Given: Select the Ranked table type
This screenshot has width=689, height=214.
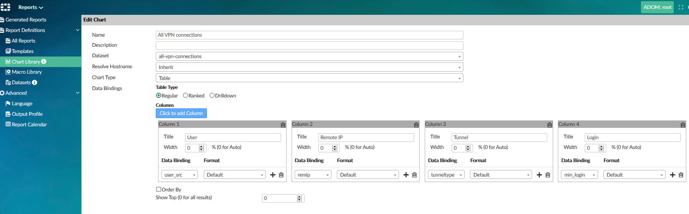Looking at the screenshot, I should coord(185,96).
